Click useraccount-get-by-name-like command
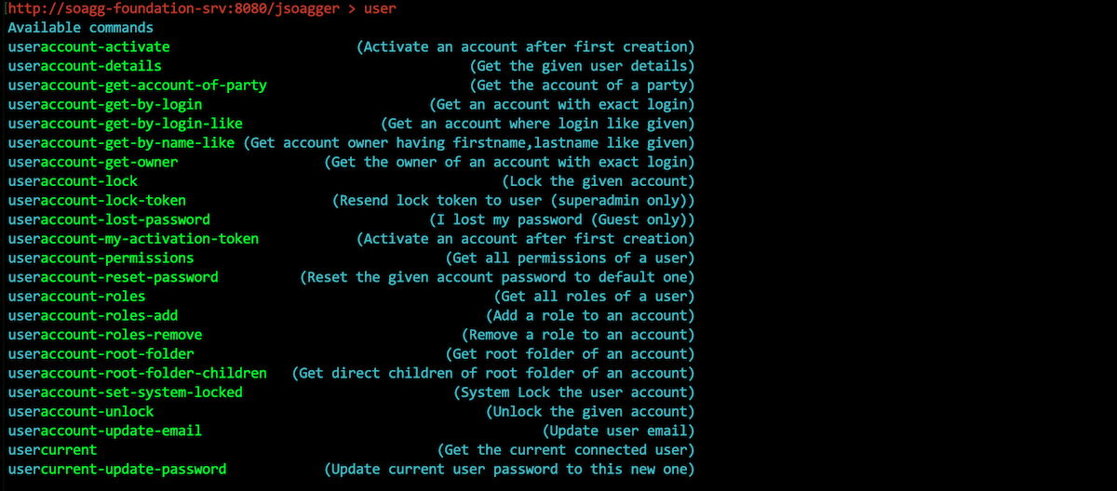This screenshot has width=1117, height=491. (x=121, y=143)
